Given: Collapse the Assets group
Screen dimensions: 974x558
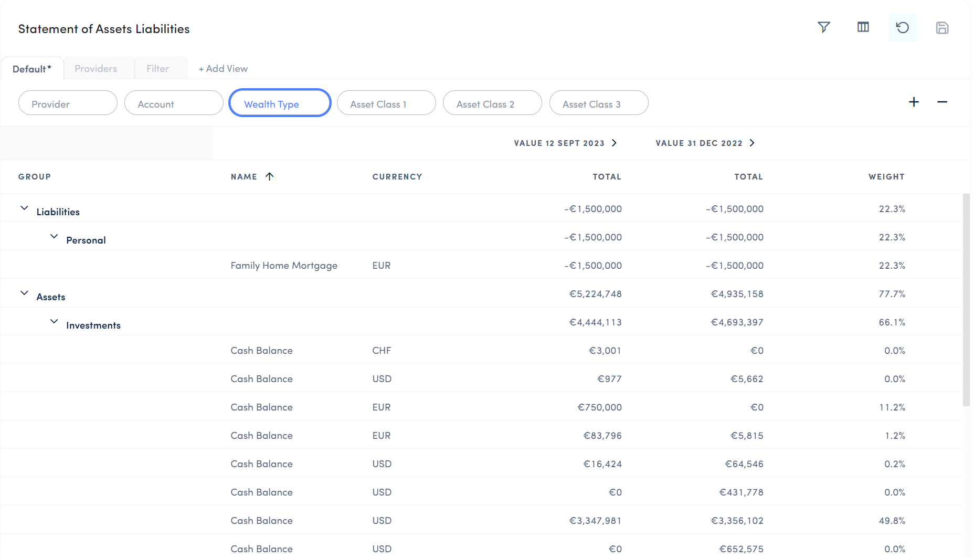Looking at the screenshot, I should (24, 293).
